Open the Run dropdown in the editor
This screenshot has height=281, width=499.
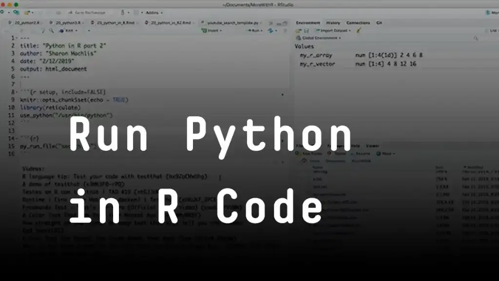tap(255, 31)
